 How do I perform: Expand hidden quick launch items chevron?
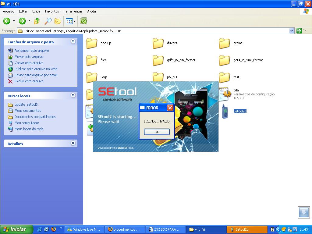(61, 228)
